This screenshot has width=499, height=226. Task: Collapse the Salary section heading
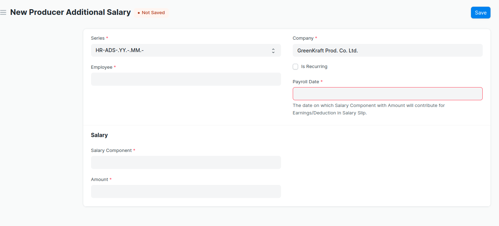[x=99, y=135]
